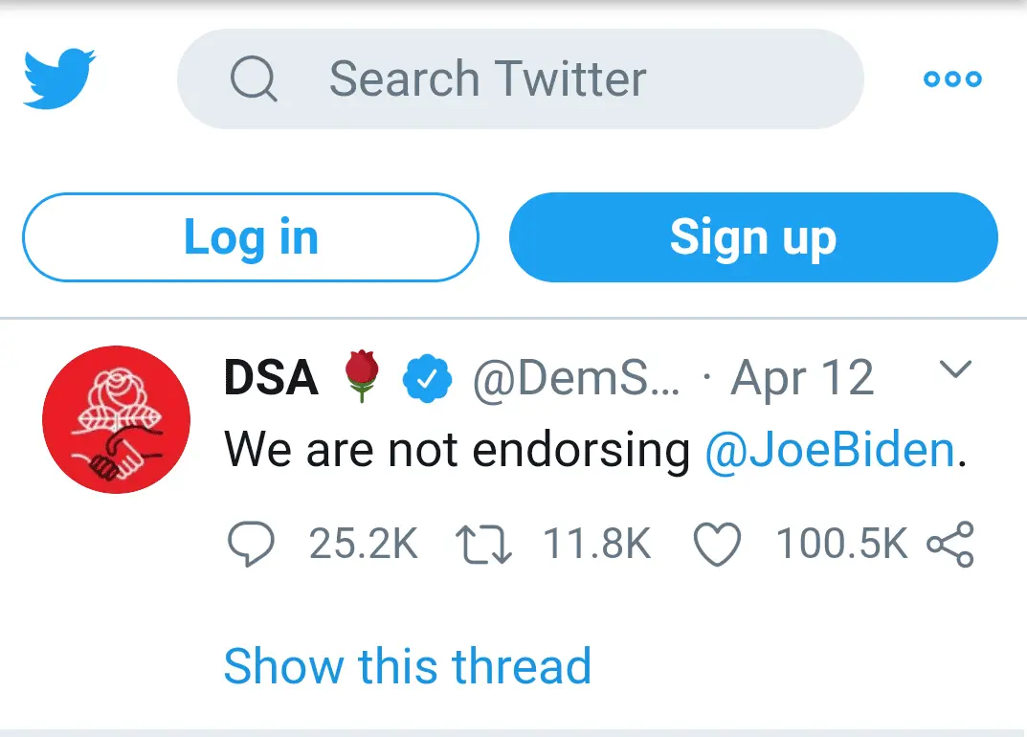
Task: Click the magnifying glass search icon
Action: 254,79
